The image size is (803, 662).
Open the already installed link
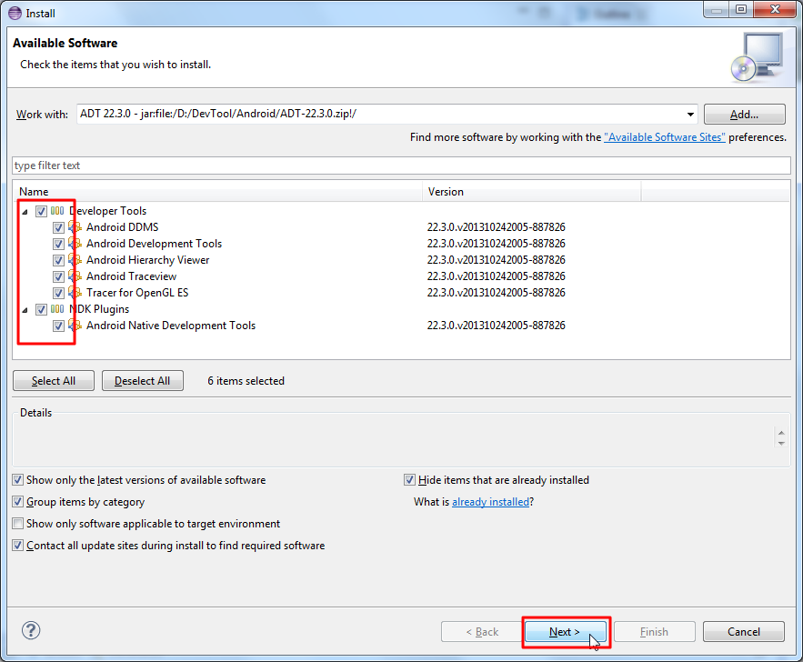pyautogui.click(x=490, y=502)
